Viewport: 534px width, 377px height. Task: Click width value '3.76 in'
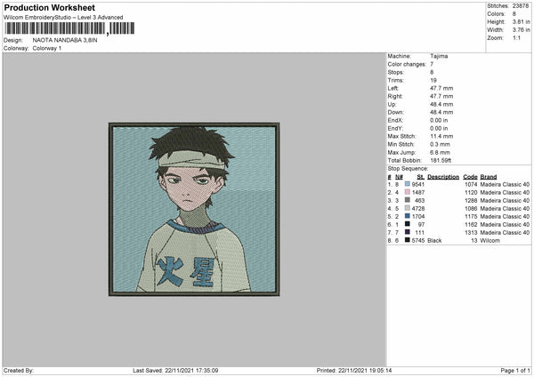pyautogui.click(x=521, y=30)
